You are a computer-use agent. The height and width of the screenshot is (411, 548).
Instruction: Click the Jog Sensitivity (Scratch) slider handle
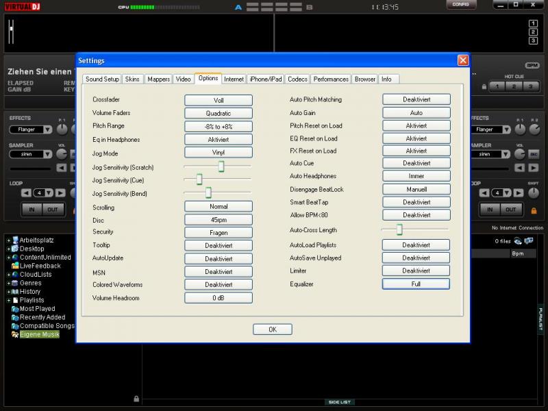(x=221, y=166)
